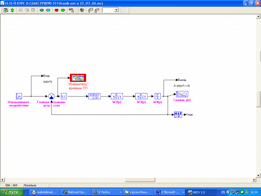Select the kx gain block
The image size is (261, 196).
64,96
